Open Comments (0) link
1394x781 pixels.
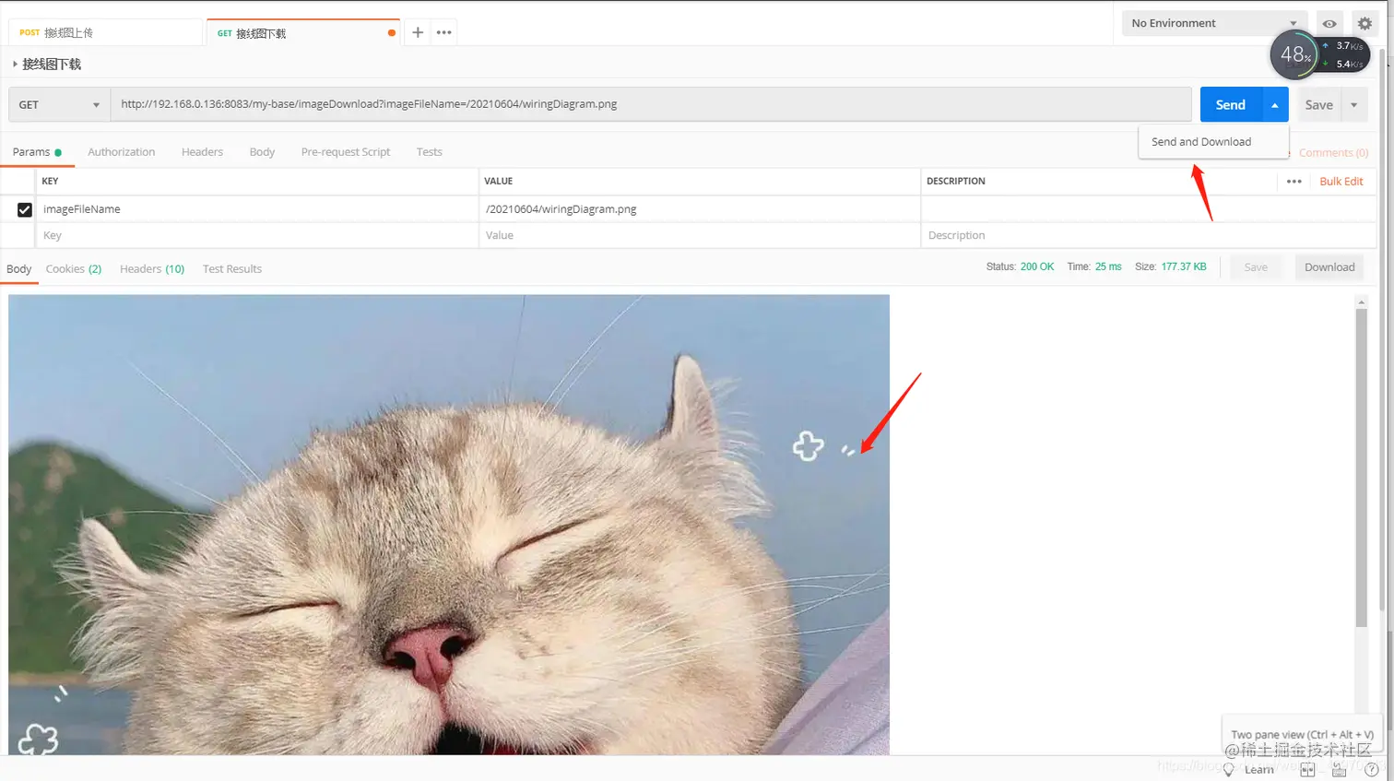[1333, 153]
